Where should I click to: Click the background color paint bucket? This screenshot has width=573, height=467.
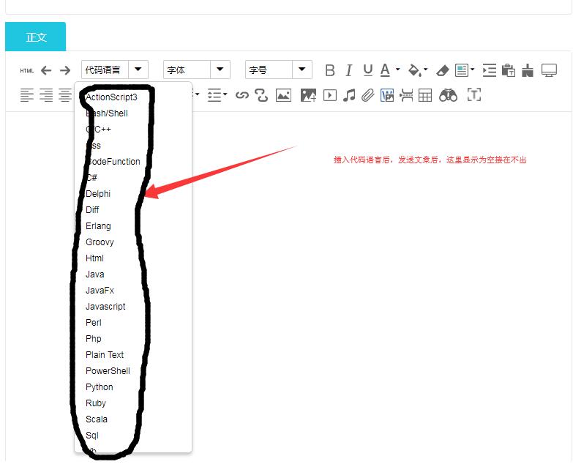click(414, 70)
